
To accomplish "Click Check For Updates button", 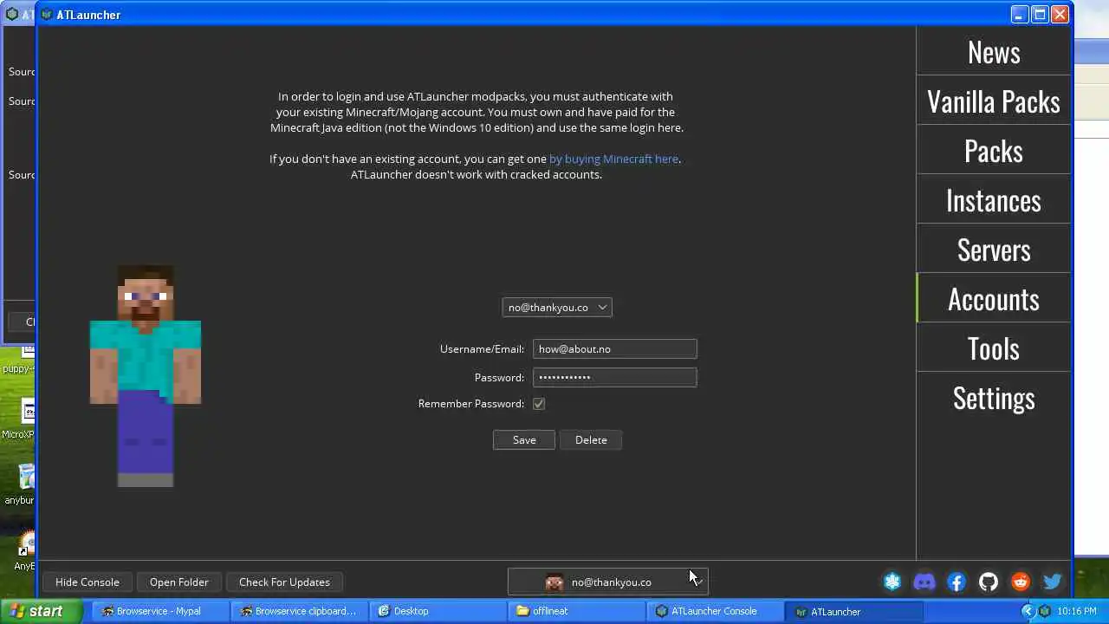I will (x=284, y=582).
